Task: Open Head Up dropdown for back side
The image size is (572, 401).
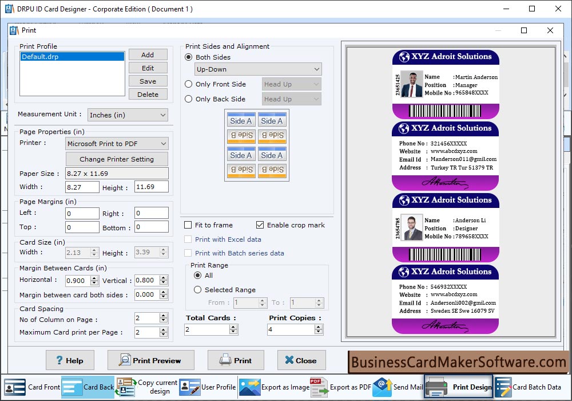Action: click(x=292, y=99)
